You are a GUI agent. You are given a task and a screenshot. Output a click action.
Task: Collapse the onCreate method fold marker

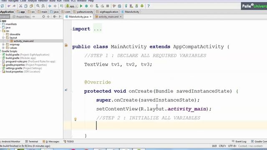[71, 91]
